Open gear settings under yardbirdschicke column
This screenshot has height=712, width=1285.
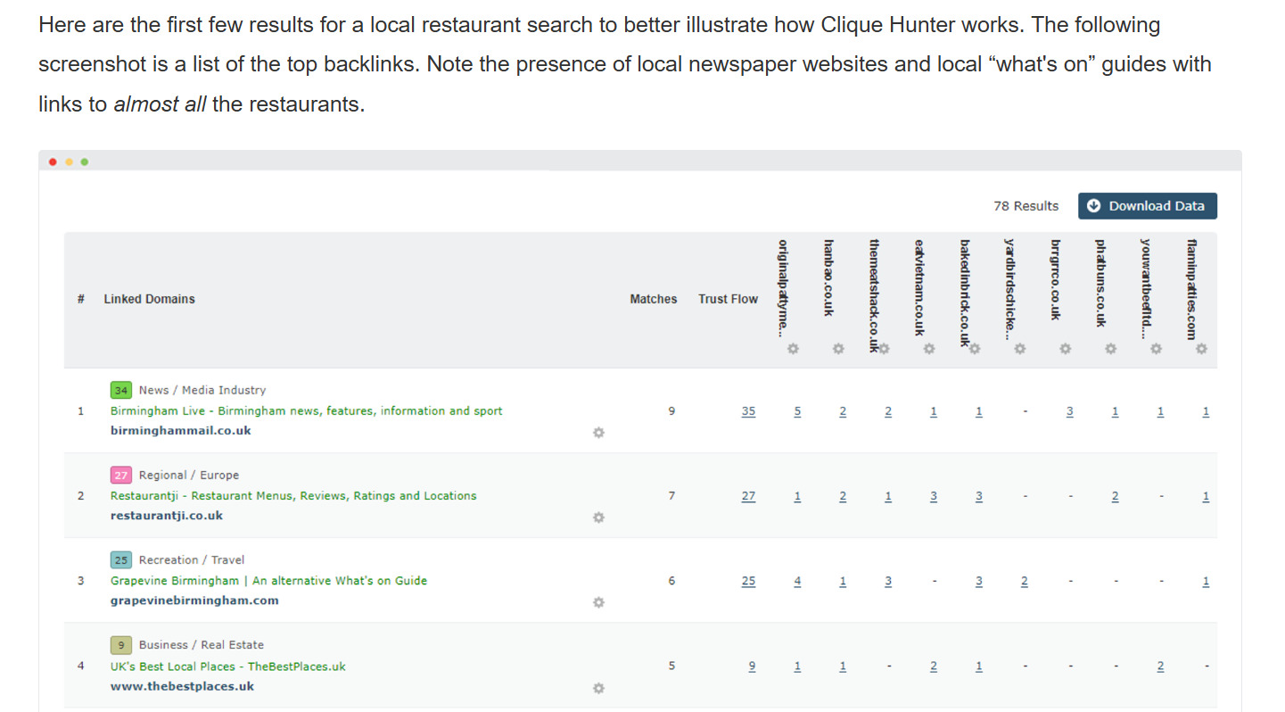(x=1019, y=348)
